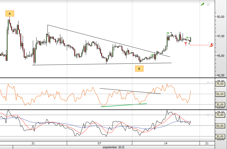Click the date label 31 on the time axis
This screenshot has width=227, height=149.
[x=33, y=143]
